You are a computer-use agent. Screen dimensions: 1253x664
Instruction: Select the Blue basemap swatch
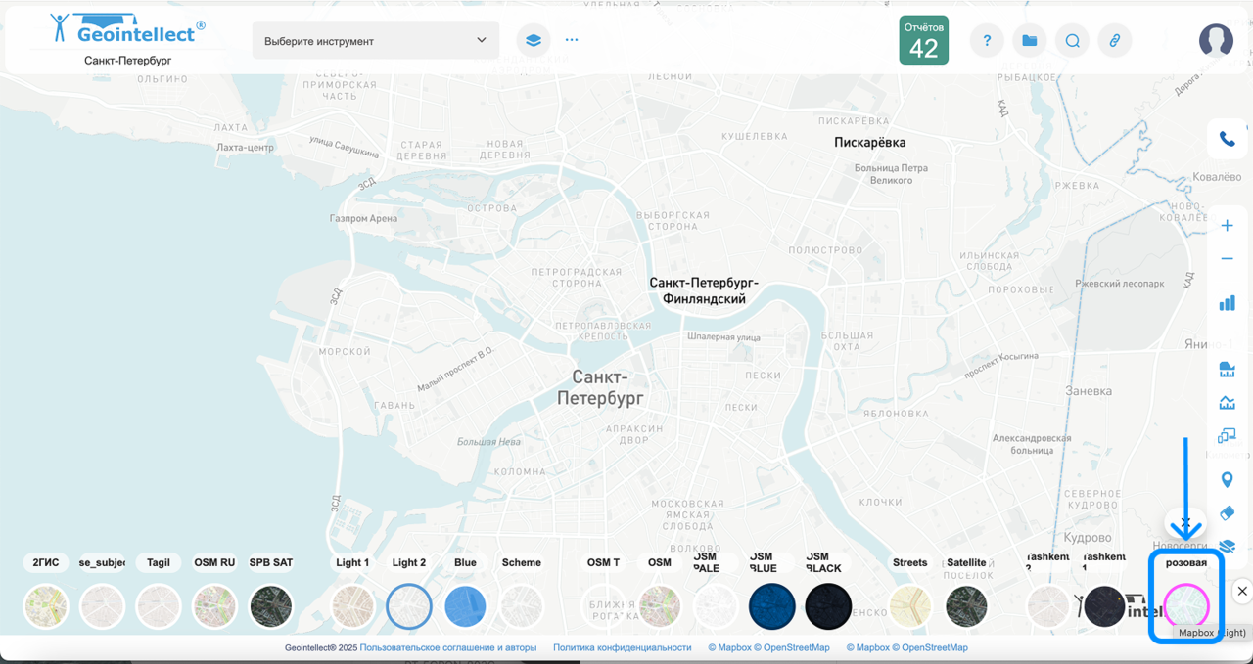coord(466,606)
